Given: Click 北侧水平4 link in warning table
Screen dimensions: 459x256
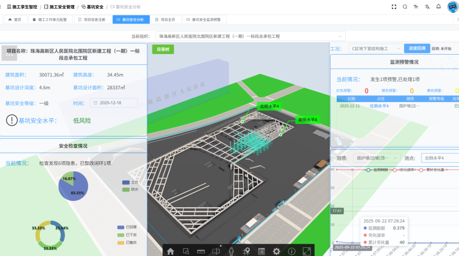Looking at the screenshot, I should [379, 106].
